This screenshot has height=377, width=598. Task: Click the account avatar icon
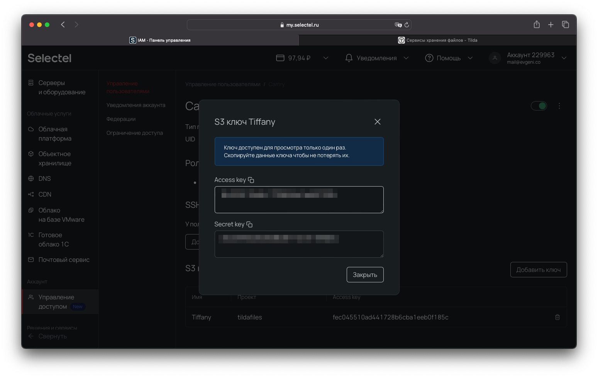[495, 58]
